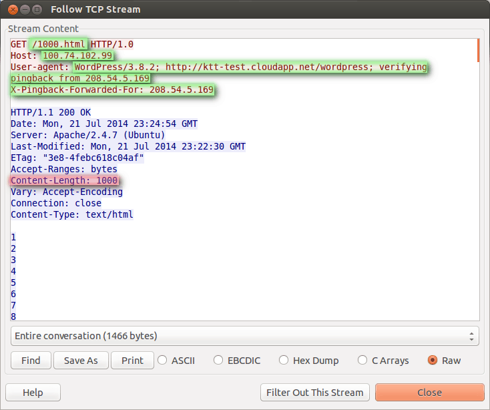The width and height of the screenshot is (490, 410).
Task: Switch to C Arrays format
Action: (383, 361)
